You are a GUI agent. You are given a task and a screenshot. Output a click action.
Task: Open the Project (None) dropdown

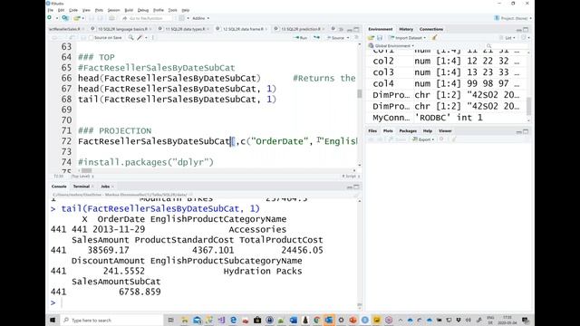(513, 18)
